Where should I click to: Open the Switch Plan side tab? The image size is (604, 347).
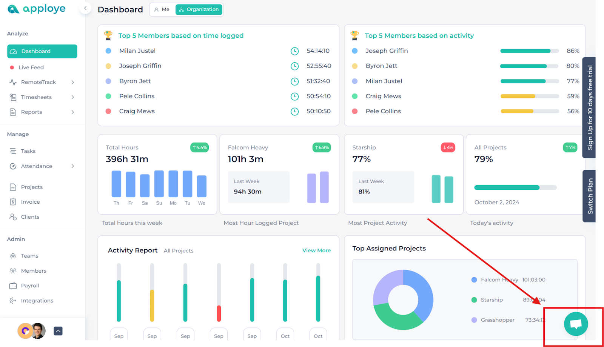(589, 196)
